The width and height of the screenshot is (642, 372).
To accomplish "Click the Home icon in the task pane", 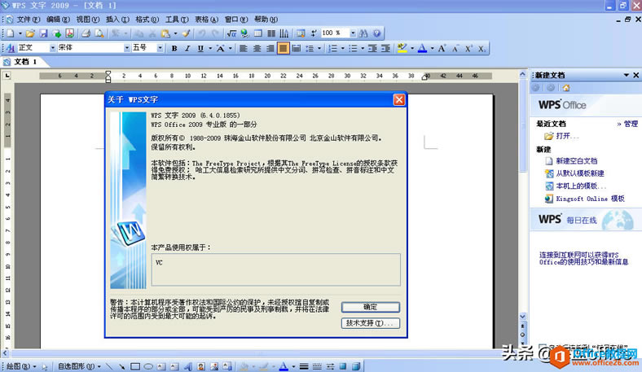I will (566, 88).
